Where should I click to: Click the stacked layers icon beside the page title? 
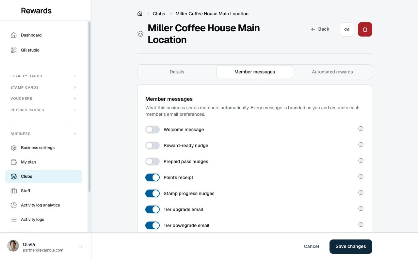[x=140, y=34]
